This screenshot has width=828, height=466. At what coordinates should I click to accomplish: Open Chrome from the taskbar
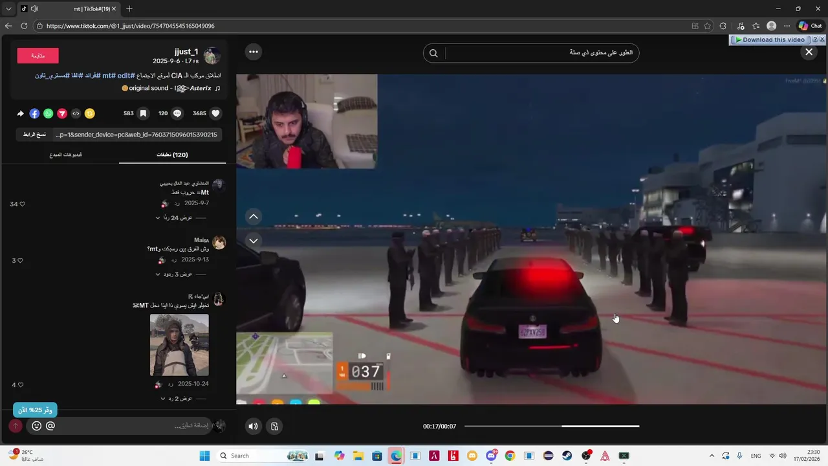click(510, 456)
